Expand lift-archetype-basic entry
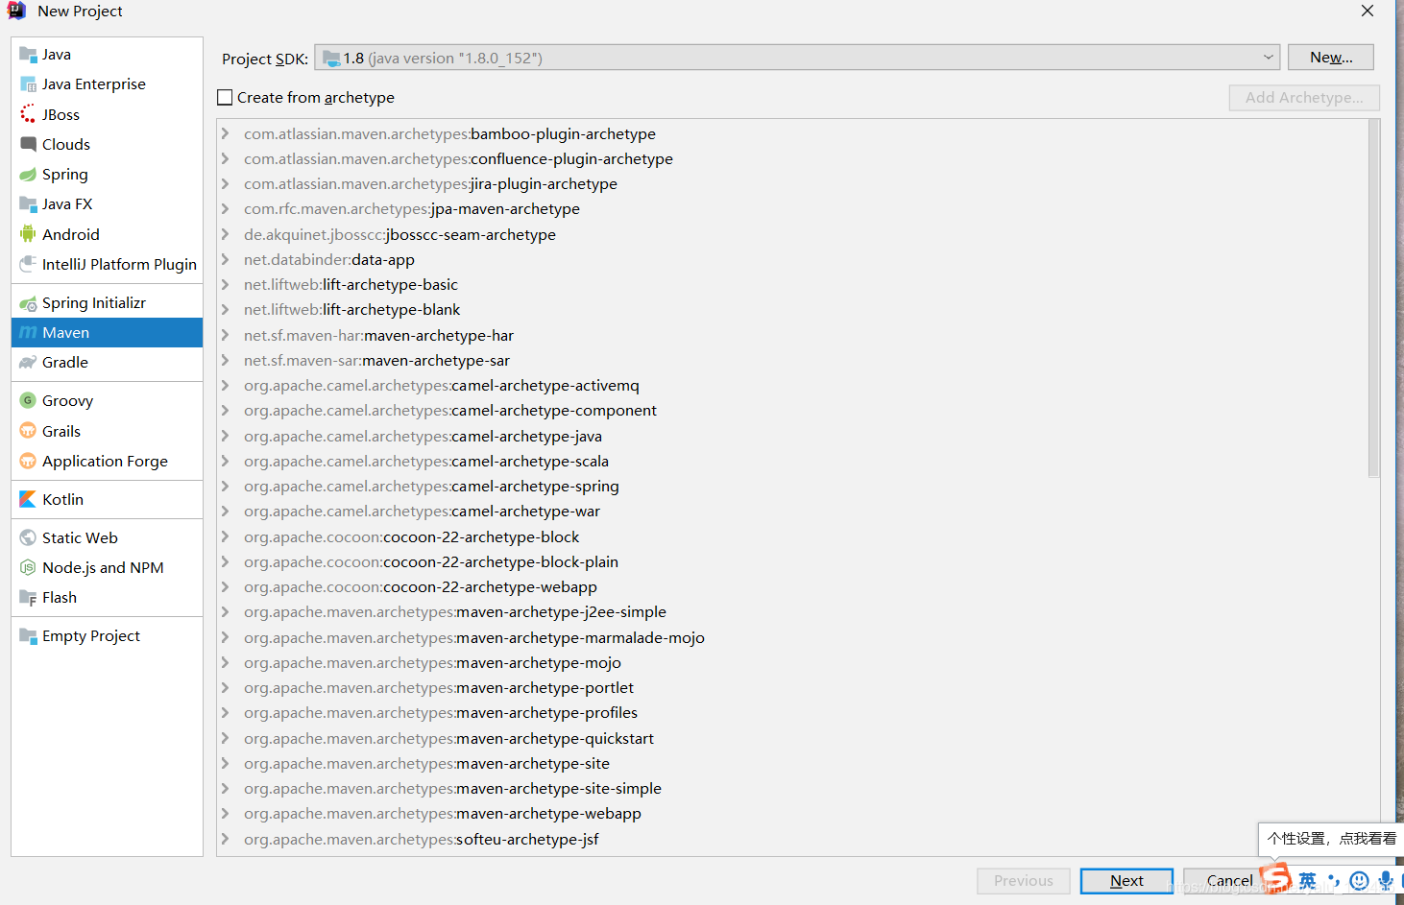1404x905 pixels. click(x=225, y=284)
